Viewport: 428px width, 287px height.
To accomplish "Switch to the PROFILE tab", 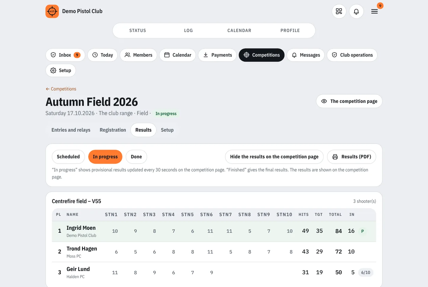I will tap(290, 31).
